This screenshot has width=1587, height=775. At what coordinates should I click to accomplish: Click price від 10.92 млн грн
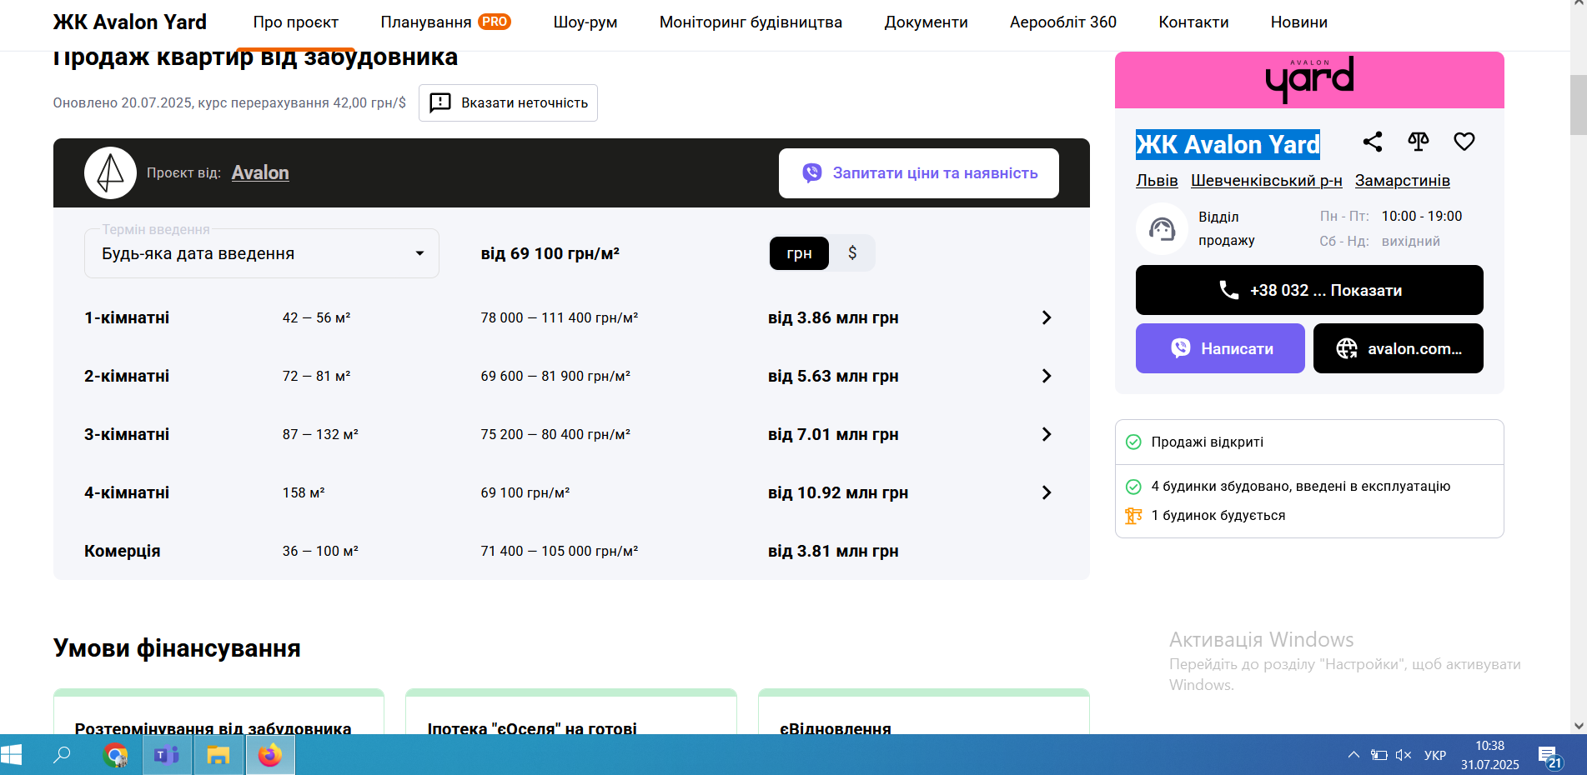(x=838, y=492)
